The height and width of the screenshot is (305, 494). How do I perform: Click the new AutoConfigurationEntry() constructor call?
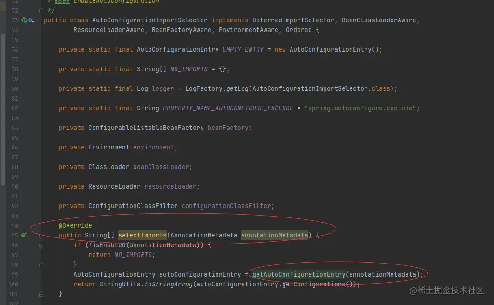click(328, 49)
